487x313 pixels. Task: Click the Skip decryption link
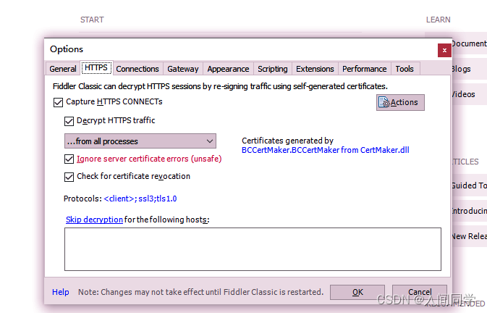94,220
